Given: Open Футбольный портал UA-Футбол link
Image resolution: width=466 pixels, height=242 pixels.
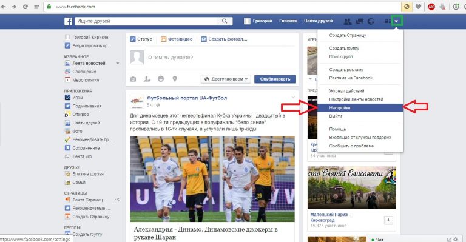Looking at the screenshot, I should click(187, 98).
